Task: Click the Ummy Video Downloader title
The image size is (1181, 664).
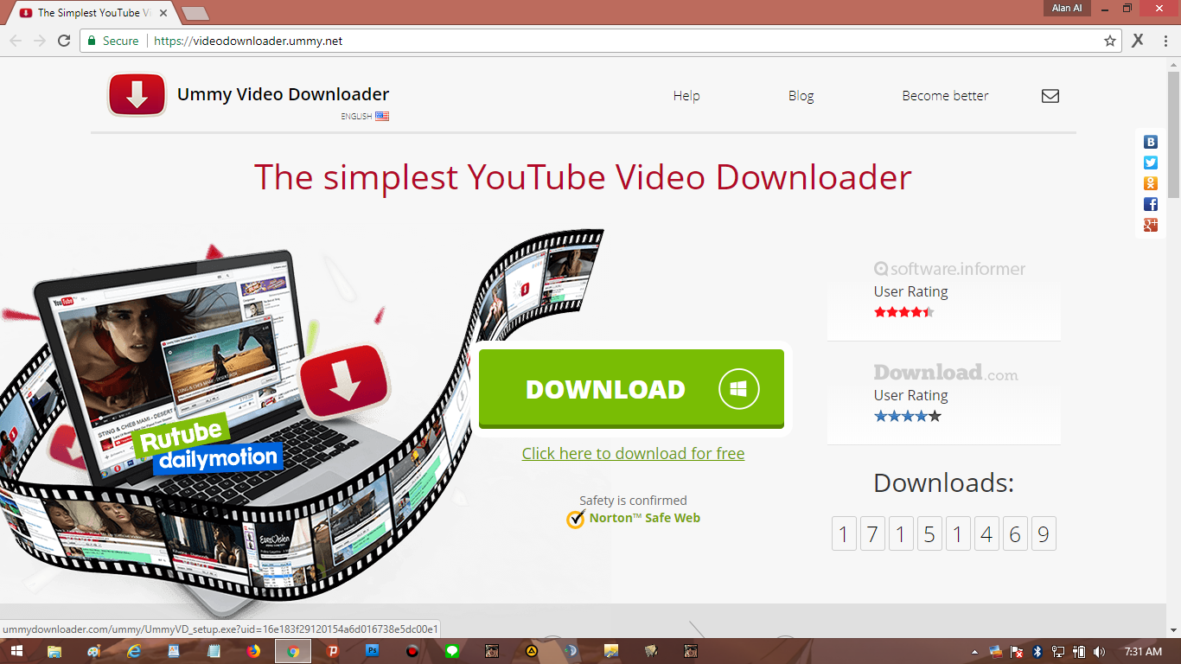Action: coord(283,94)
